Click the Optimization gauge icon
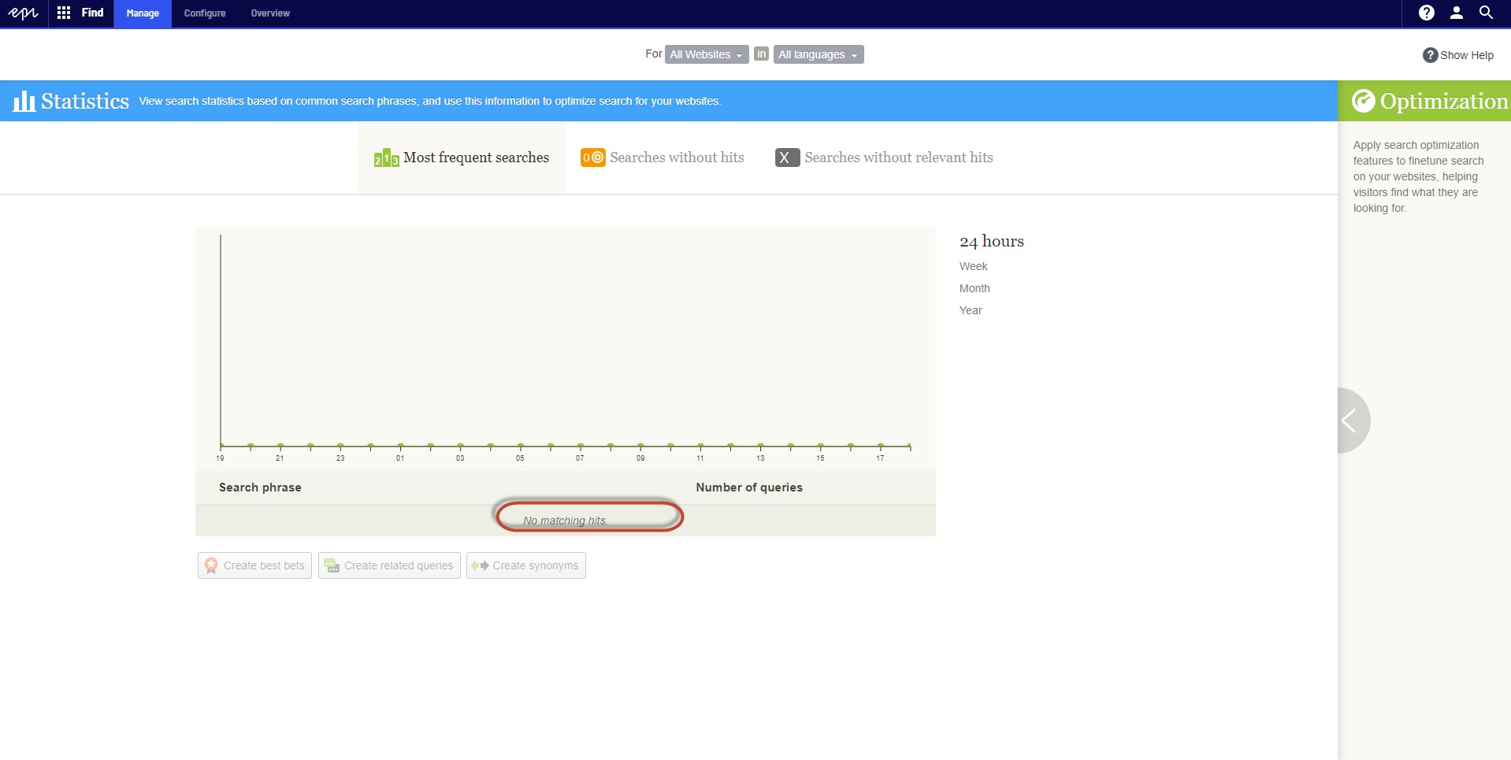 1363,101
